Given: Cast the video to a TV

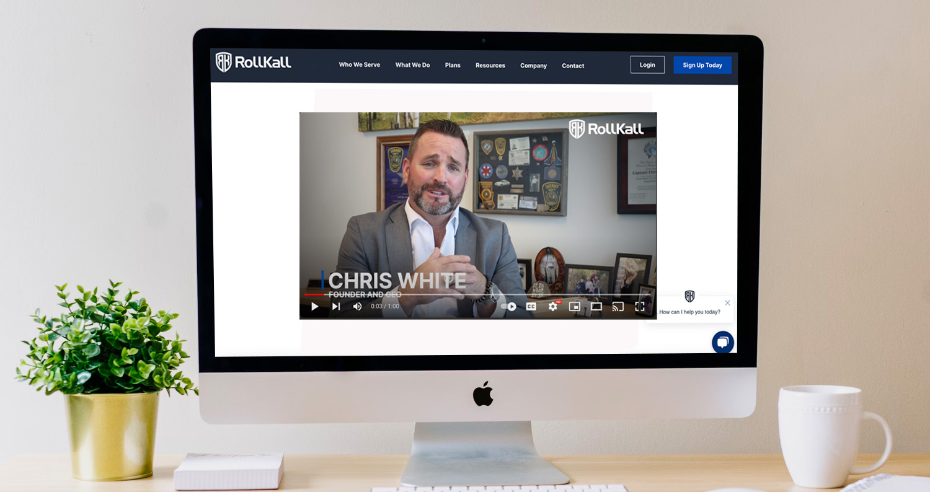Looking at the screenshot, I should pyautogui.click(x=618, y=306).
